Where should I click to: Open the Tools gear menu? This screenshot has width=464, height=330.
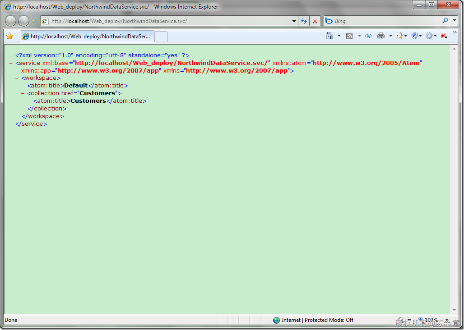431,36
